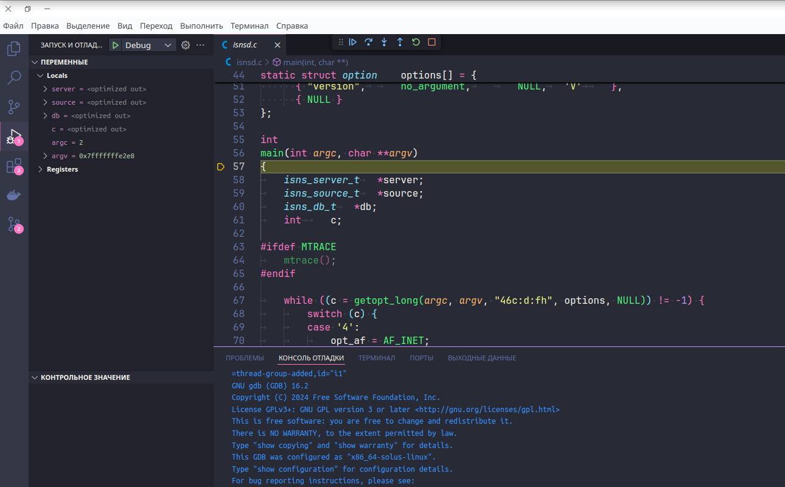Start debugging with green play button
The width and height of the screenshot is (785, 487).
pyautogui.click(x=116, y=45)
